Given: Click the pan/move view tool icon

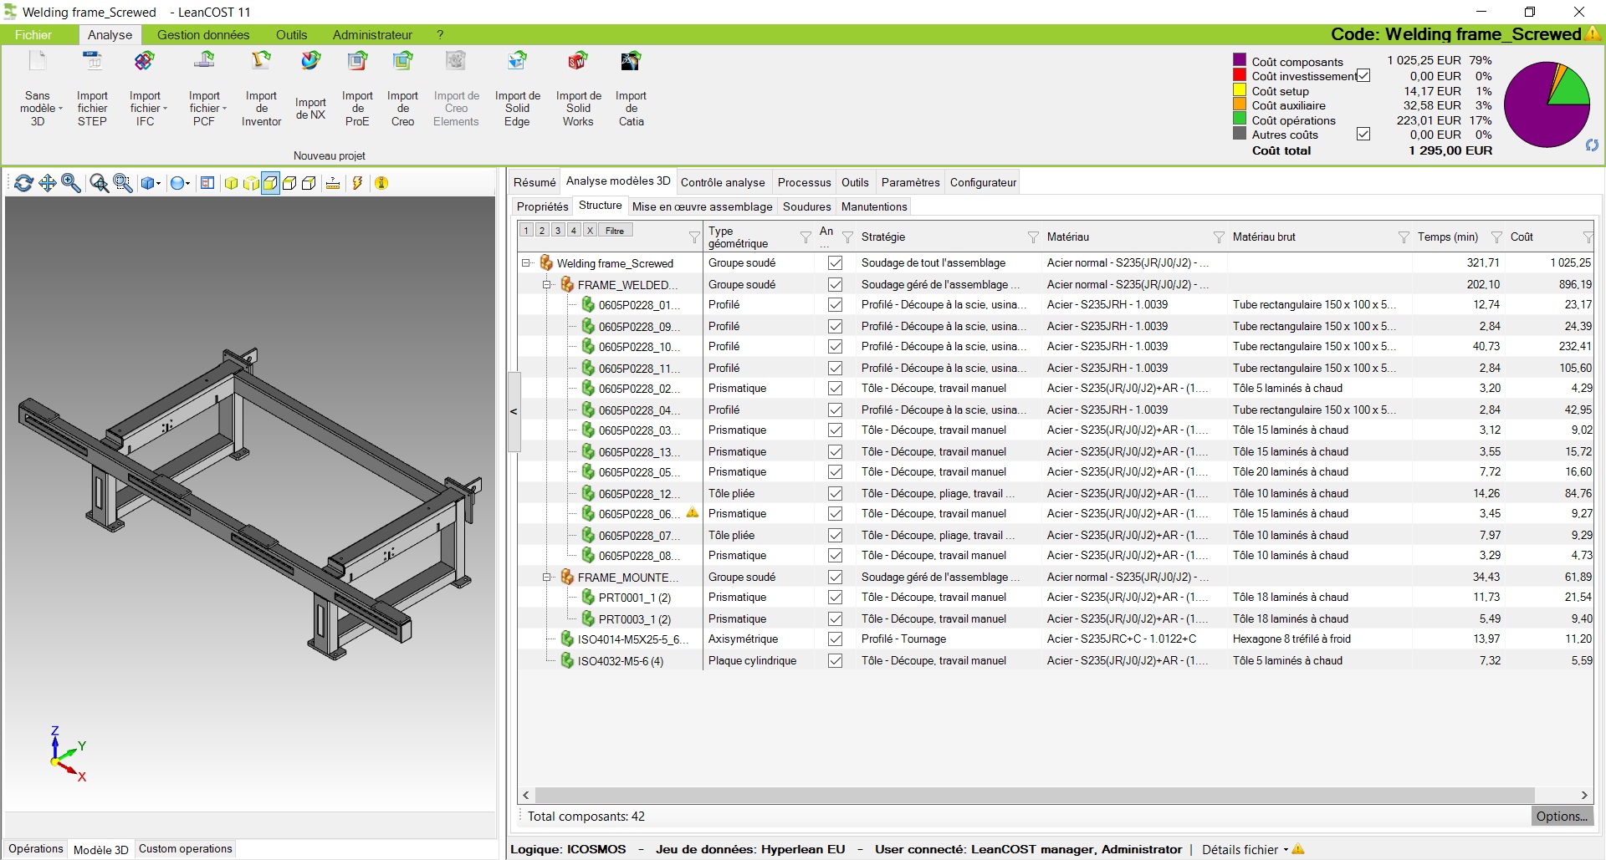Looking at the screenshot, I should [x=48, y=183].
